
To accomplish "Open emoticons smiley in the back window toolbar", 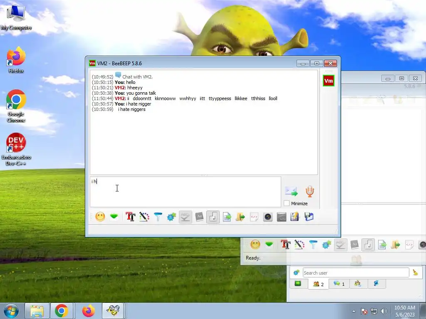I will [x=255, y=244].
